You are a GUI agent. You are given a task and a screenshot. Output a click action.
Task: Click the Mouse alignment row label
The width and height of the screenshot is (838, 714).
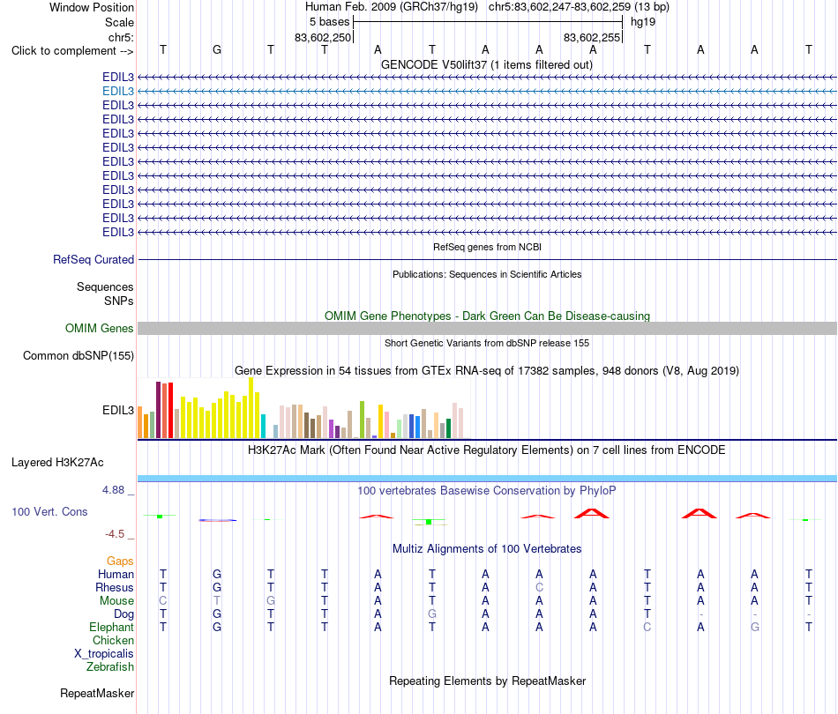point(116,601)
